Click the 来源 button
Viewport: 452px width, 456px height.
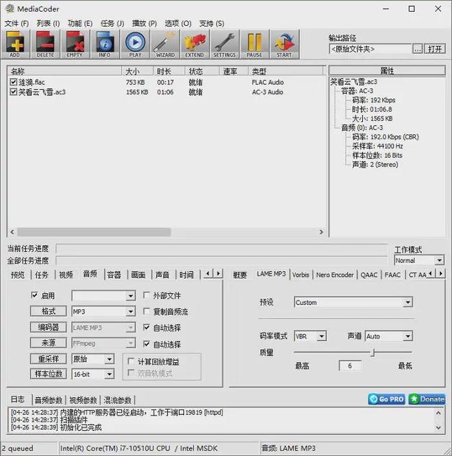click(49, 342)
